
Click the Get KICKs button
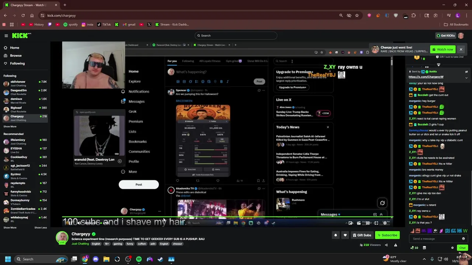tap(445, 36)
